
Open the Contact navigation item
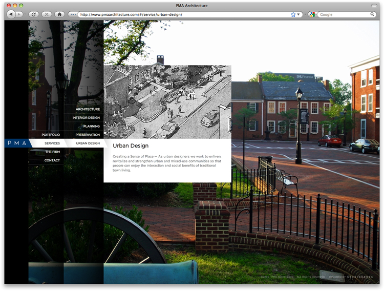tap(52, 160)
